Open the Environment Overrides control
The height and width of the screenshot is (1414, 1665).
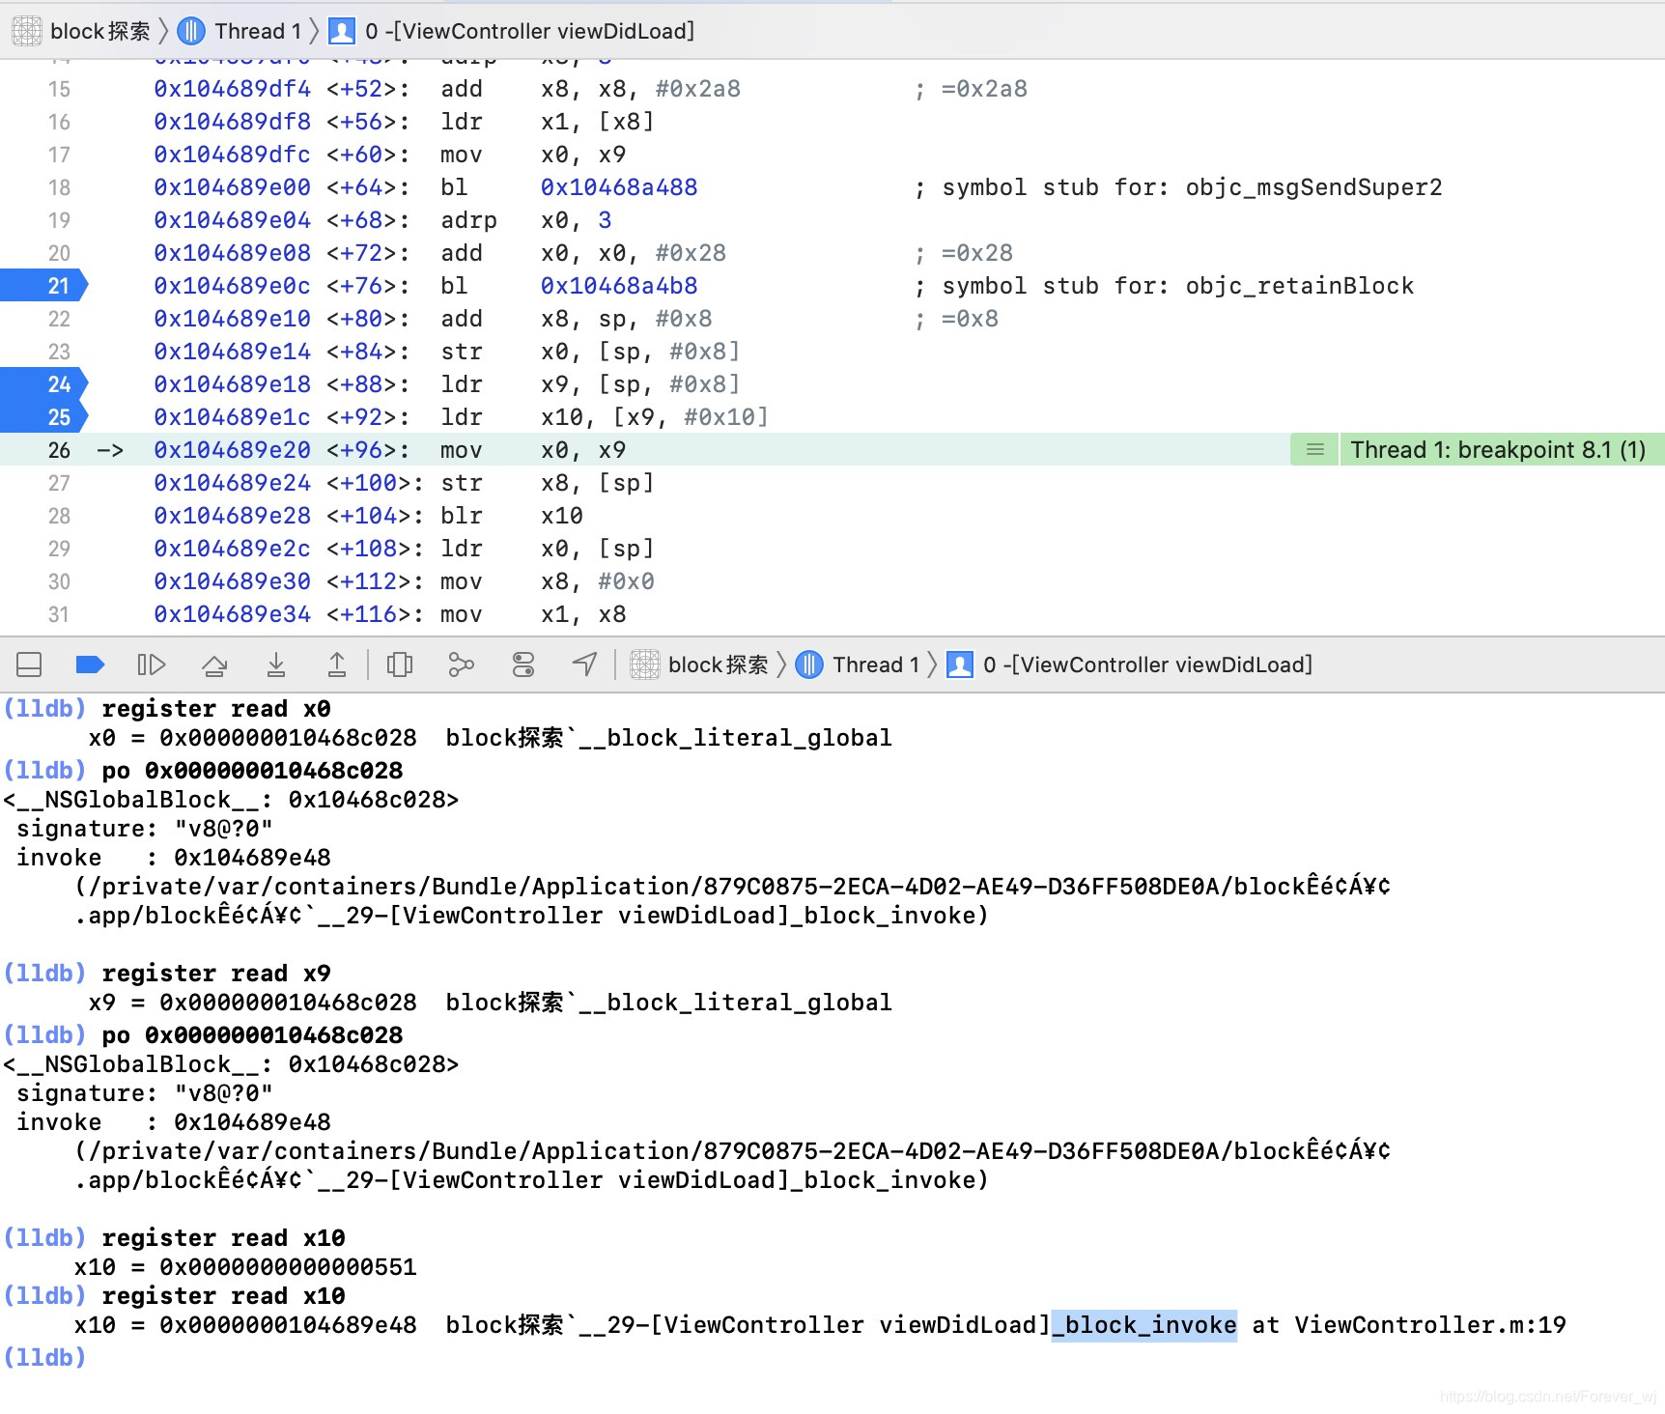point(523,665)
